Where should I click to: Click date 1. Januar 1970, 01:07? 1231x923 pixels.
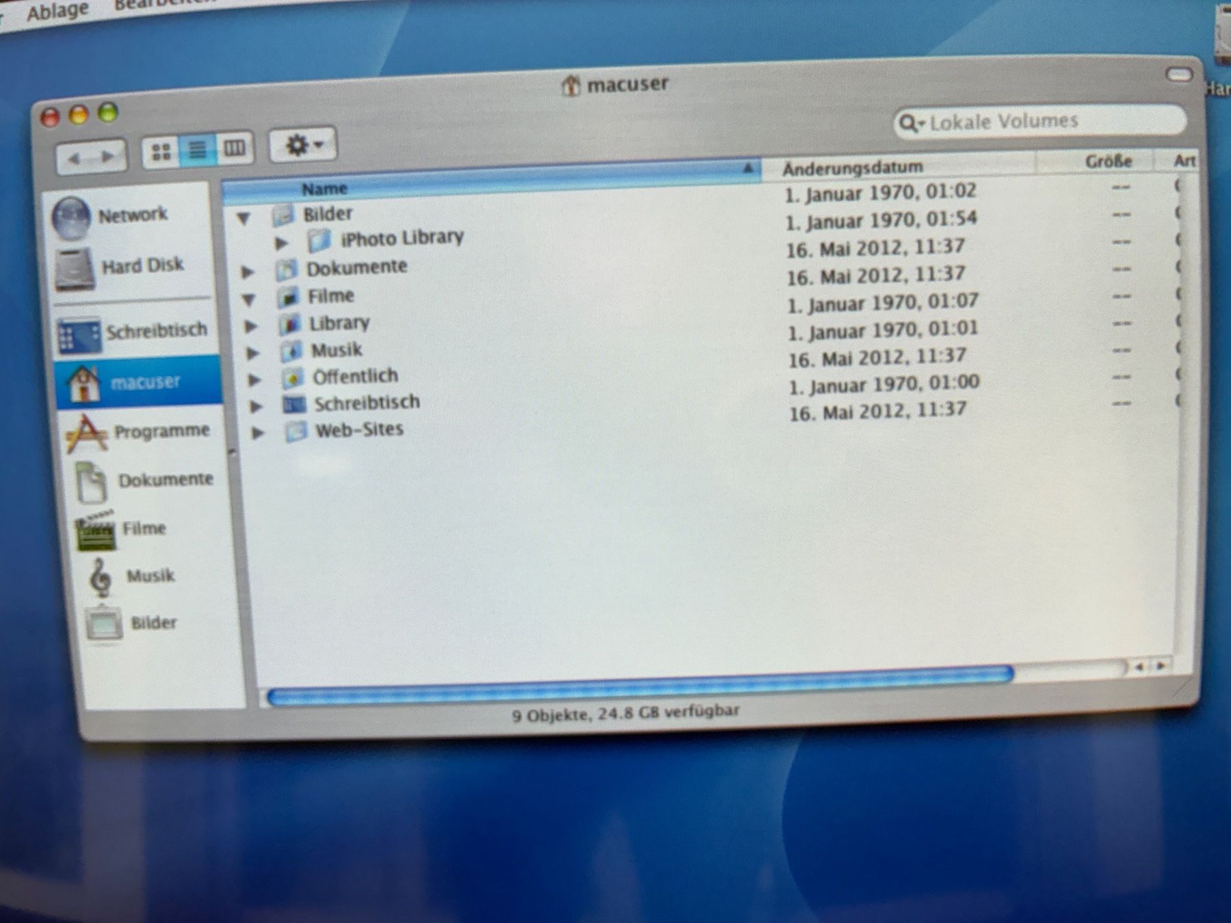click(883, 303)
